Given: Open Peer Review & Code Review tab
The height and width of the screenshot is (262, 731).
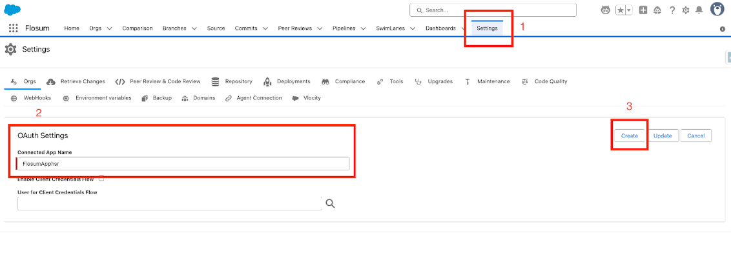Looking at the screenshot, I should [158, 81].
